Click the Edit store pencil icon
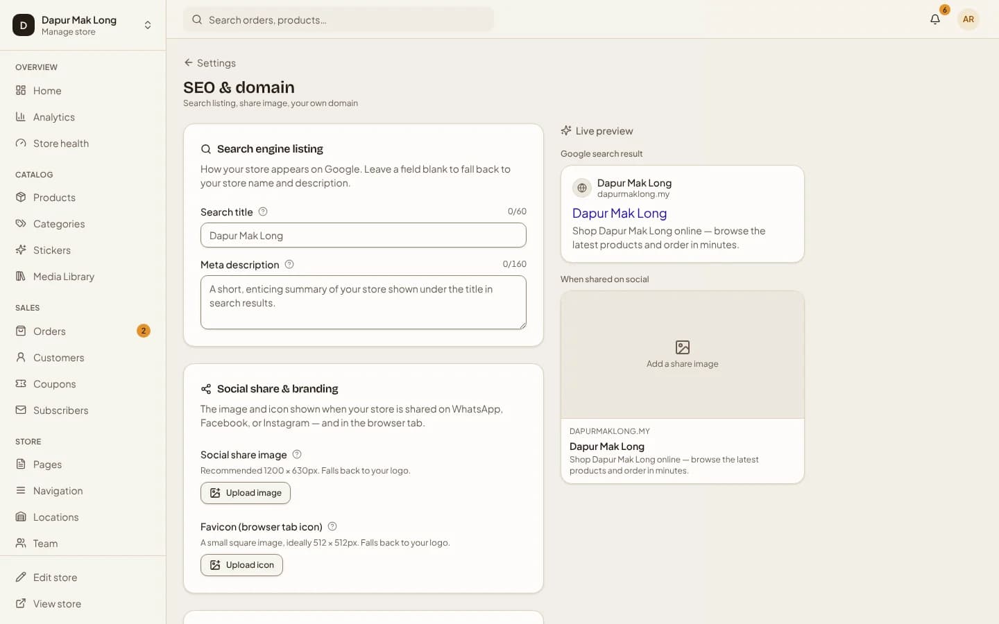Viewport: 999px width, 624px height. click(x=21, y=578)
